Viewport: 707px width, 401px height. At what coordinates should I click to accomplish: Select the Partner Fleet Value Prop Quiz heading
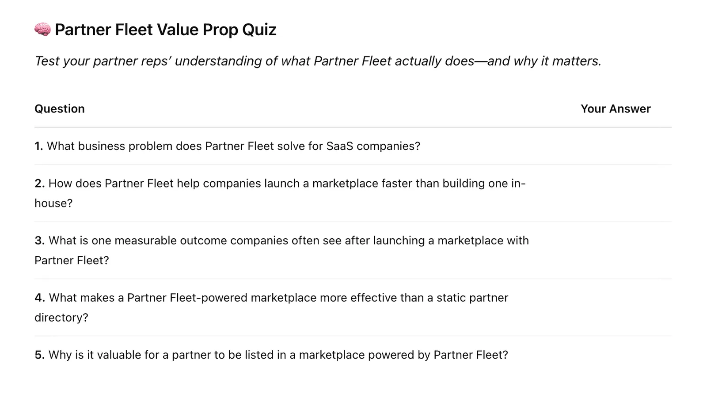pos(166,30)
